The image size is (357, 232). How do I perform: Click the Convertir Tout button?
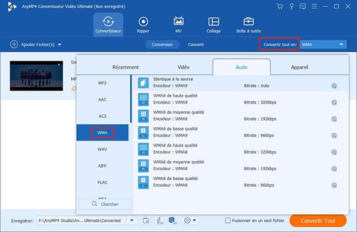coord(318,221)
